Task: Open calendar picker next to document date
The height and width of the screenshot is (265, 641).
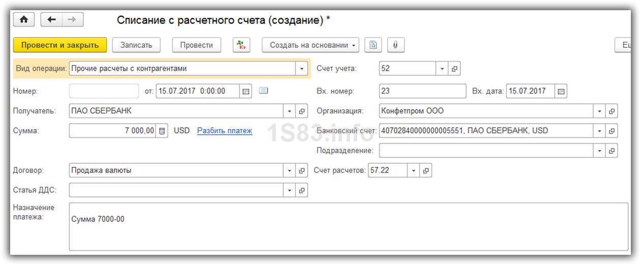Action: point(246,92)
